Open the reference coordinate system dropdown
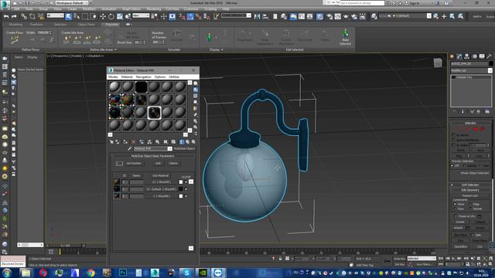Viewport: 495px width, 278px height. (x=141, y=15)
